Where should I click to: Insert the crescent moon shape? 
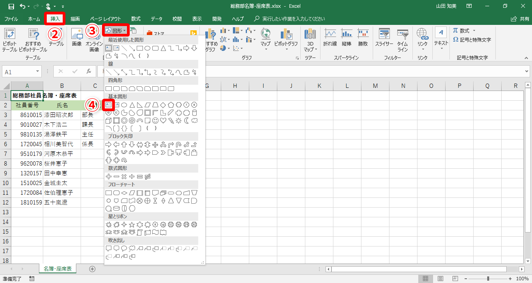point(187,121)
